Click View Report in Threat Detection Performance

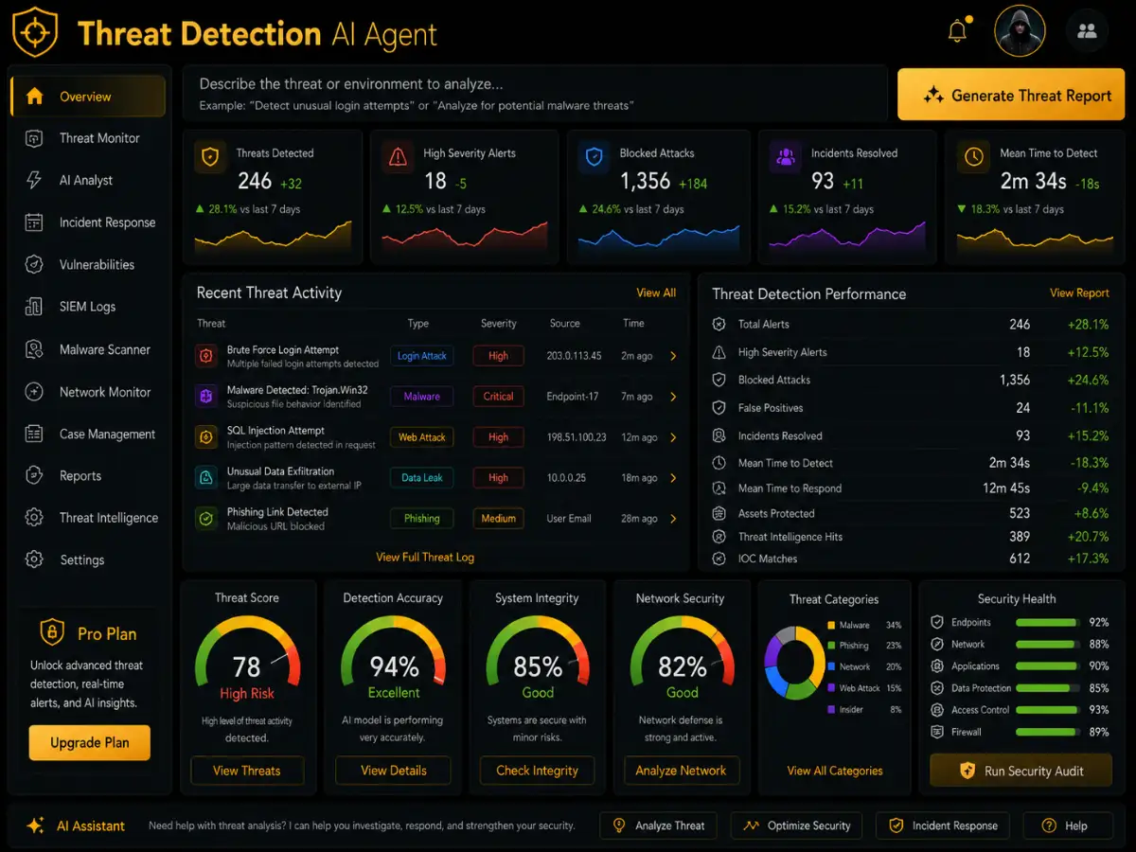coord(1079,293)
